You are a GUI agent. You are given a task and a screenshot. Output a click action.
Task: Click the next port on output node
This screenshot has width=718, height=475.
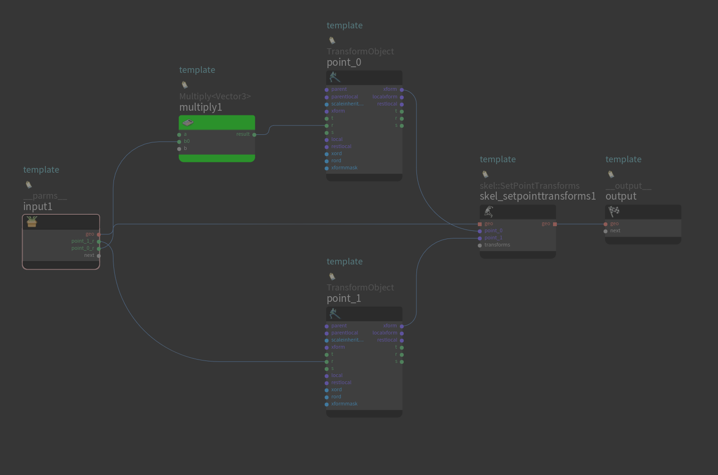[x=606, y=231]
